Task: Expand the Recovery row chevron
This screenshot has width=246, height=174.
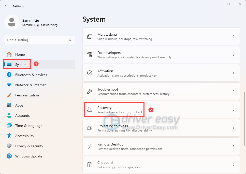Action: point(234,109)
